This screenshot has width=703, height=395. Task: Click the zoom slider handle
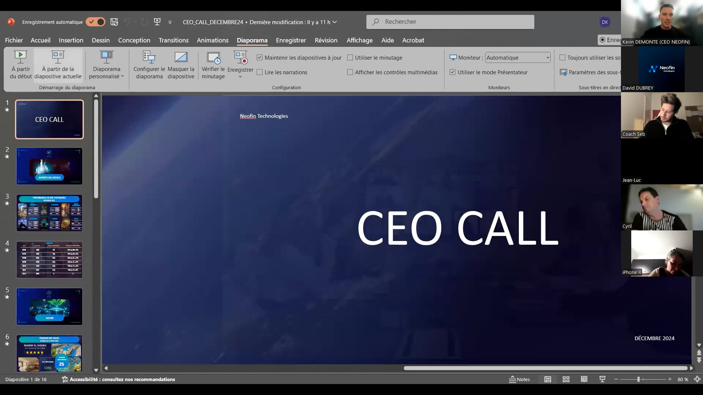coord(638,379)
